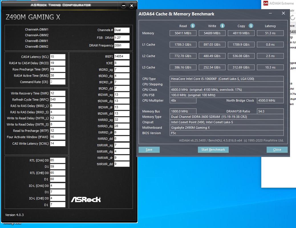Click the tWRWR_dd value field

122,164
